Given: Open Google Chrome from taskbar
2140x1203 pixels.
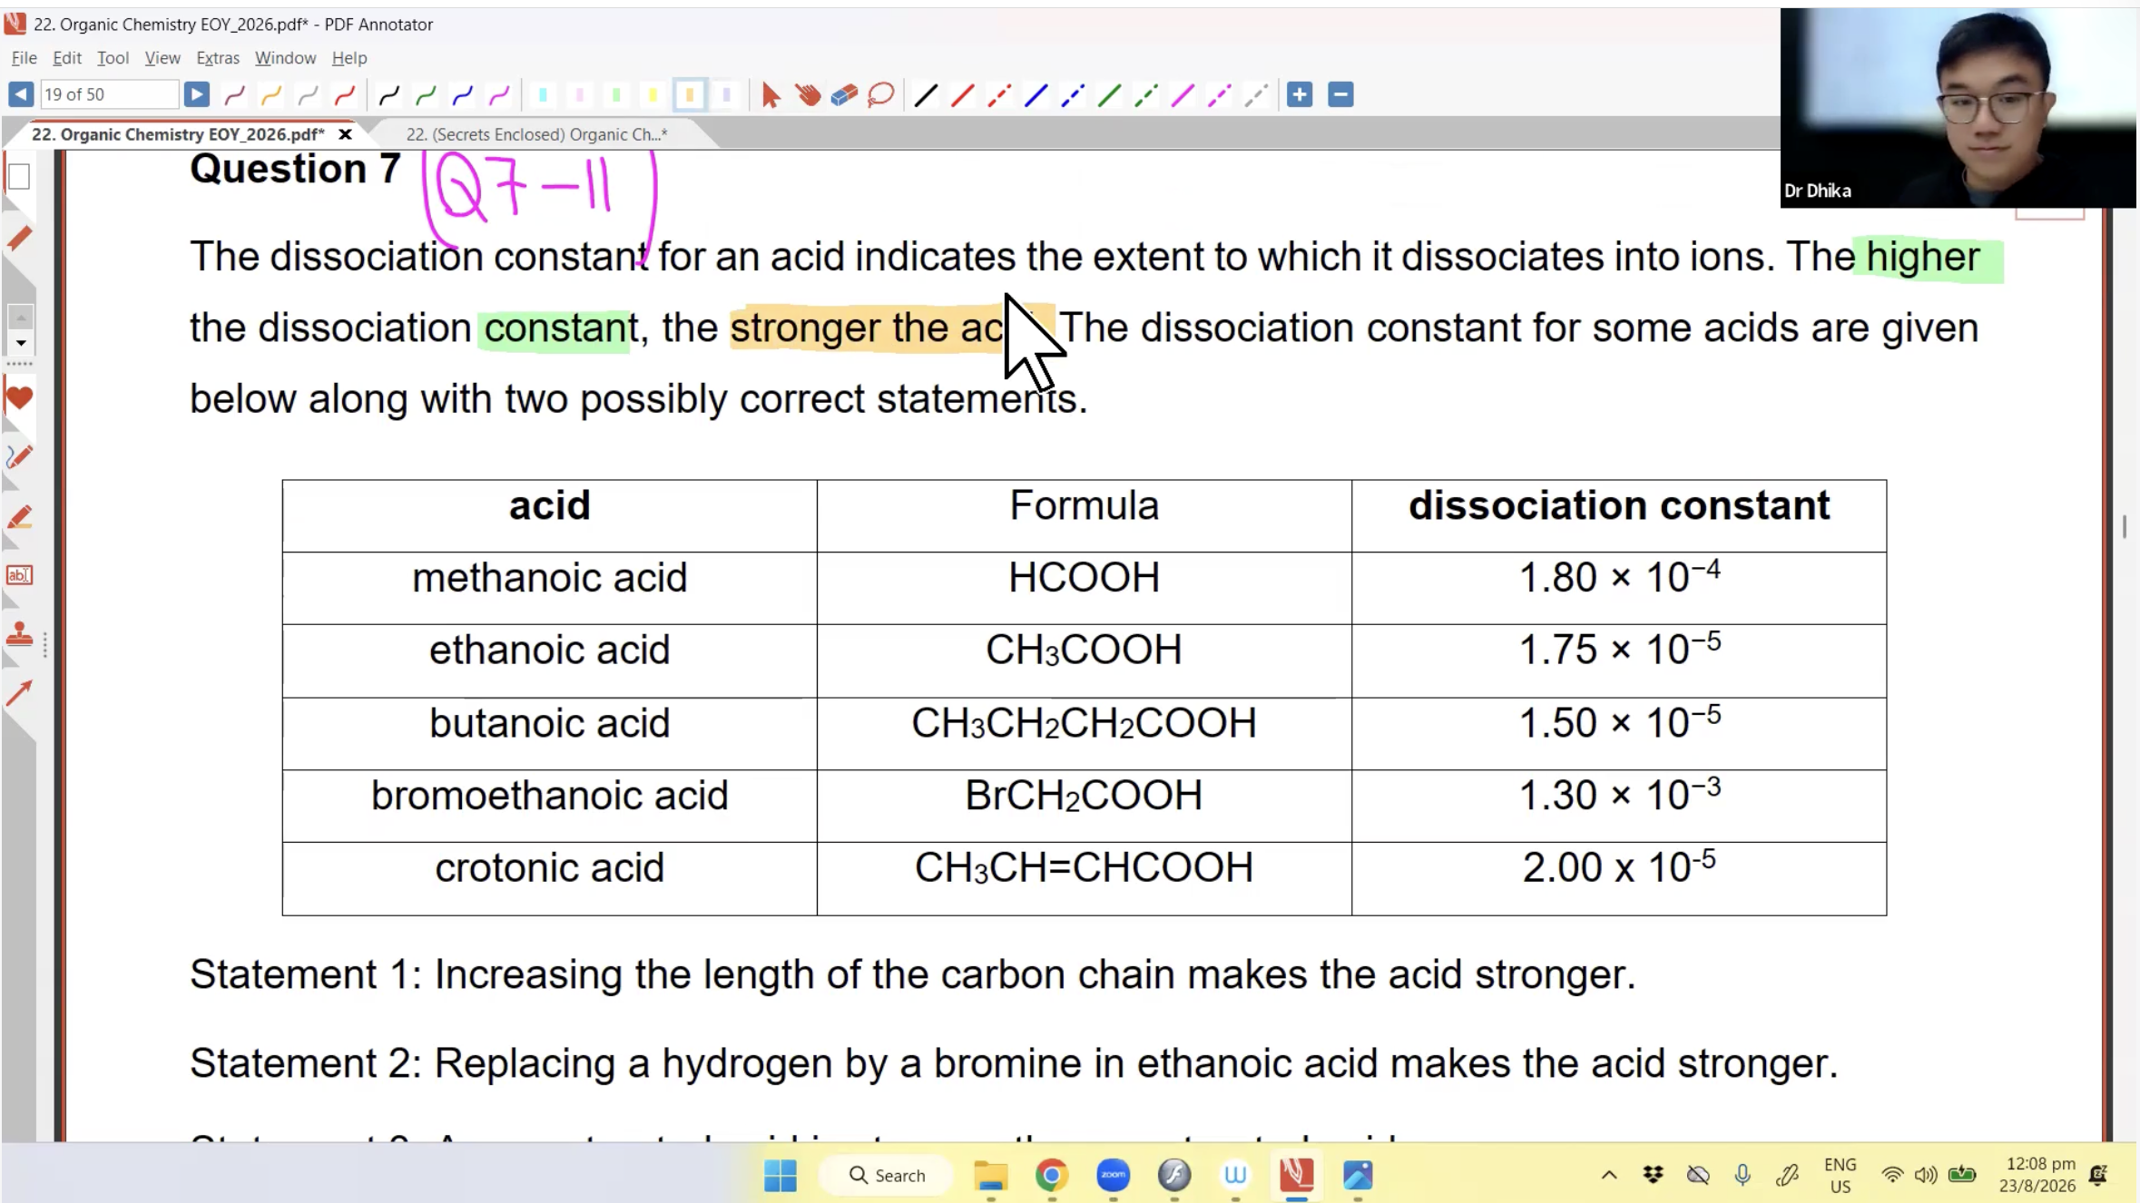Looking at the screenshot, I should (1051, 1175).
